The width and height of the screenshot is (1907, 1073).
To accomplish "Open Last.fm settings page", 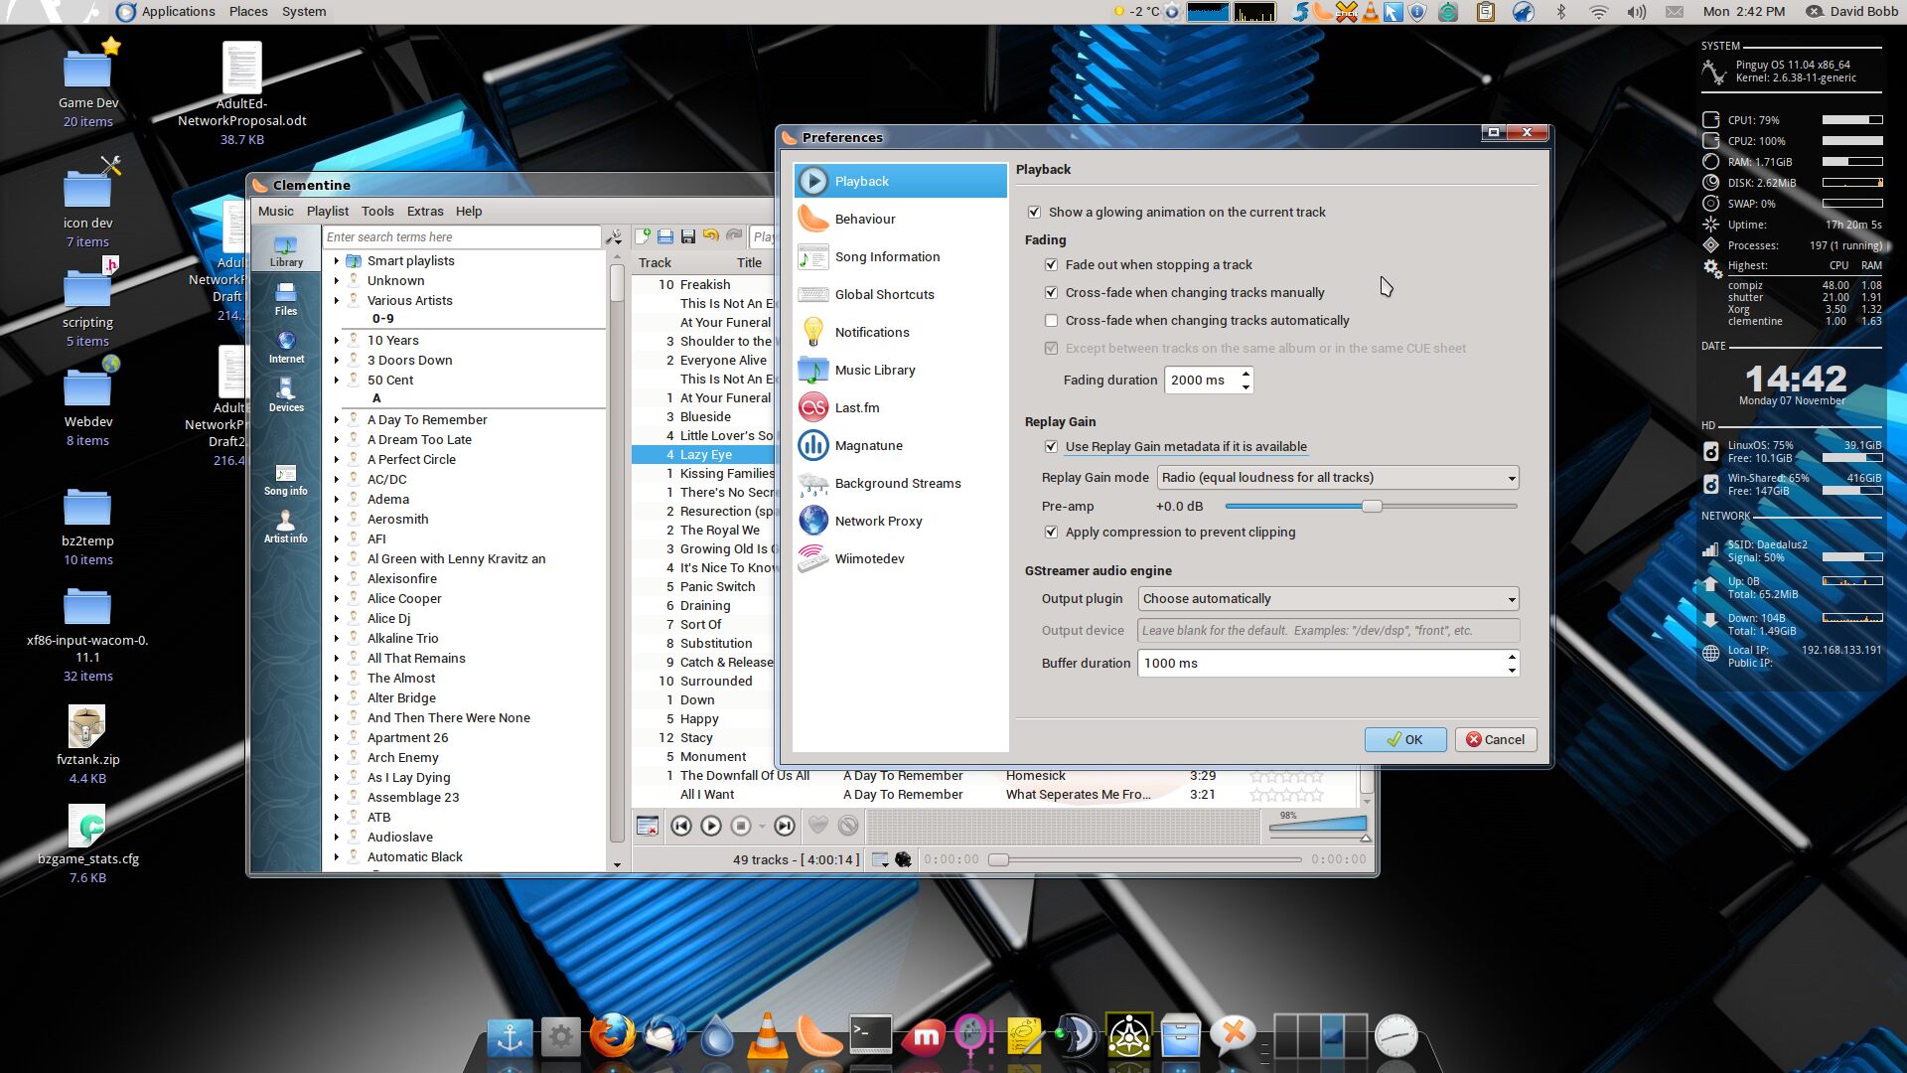I will 900,407.
